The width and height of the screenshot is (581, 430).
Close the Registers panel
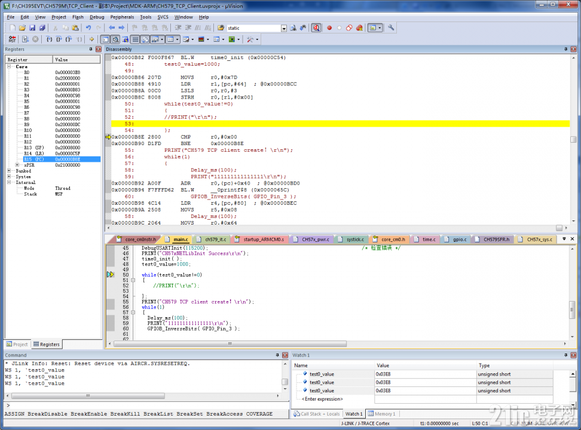tap(99, 49)
